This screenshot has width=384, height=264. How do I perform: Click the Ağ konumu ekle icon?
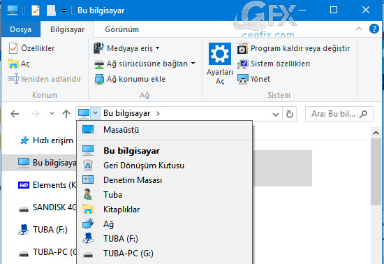(99, 80)
